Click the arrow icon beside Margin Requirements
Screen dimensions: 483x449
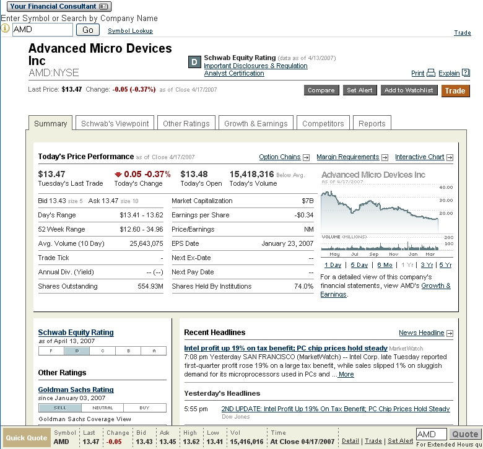coord(385,157)
